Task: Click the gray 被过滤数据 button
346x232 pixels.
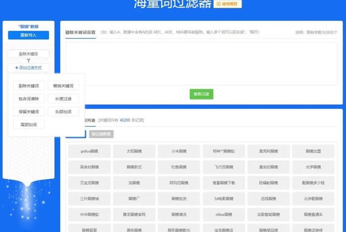Action: tap(101, 134)
